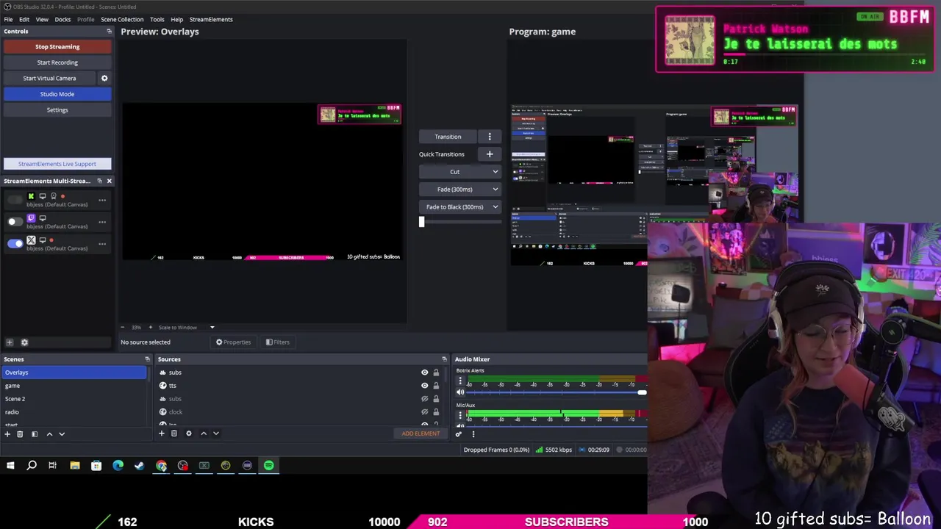Viewport: 941px width, 529px height.
Task: Open Kick stream entry options ellipsis
Action: 102,200
